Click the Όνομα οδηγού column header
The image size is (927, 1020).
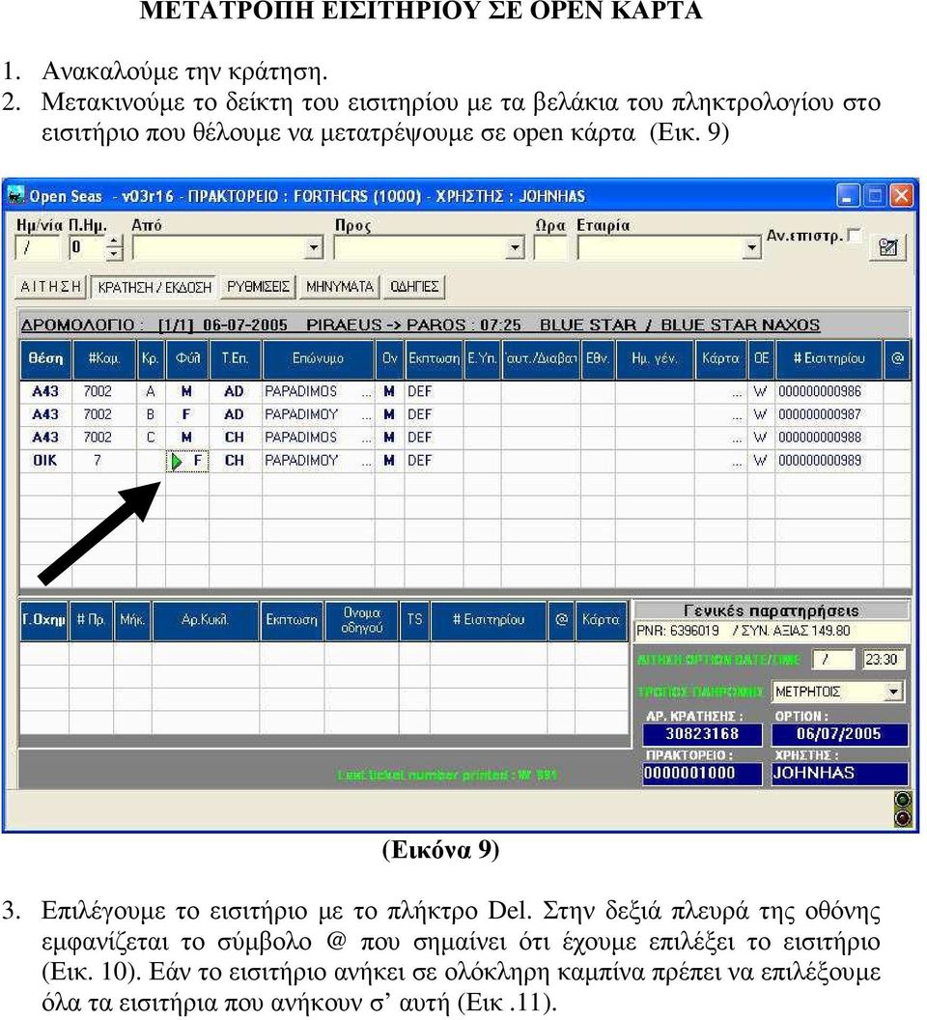(361, 620)
